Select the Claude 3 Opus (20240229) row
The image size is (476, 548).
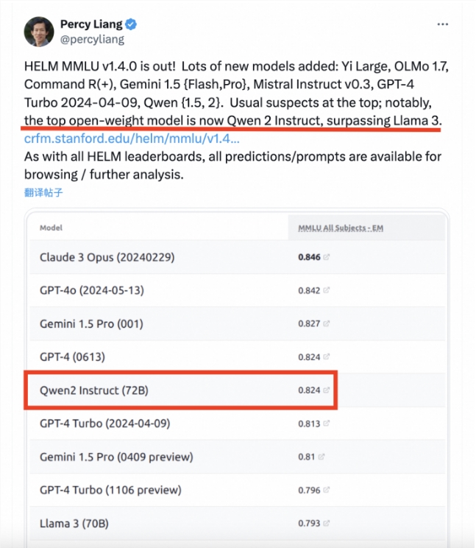click(x=107, y=257)
